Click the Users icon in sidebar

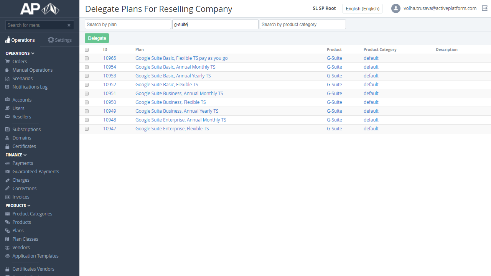pos(8,108)
